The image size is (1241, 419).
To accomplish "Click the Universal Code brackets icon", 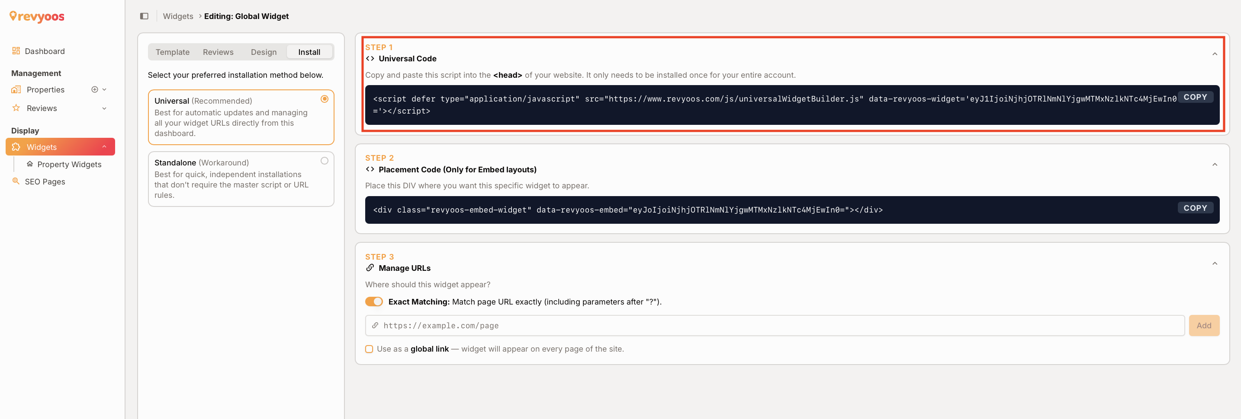I will pyautogui.click(x=370, y=59).
